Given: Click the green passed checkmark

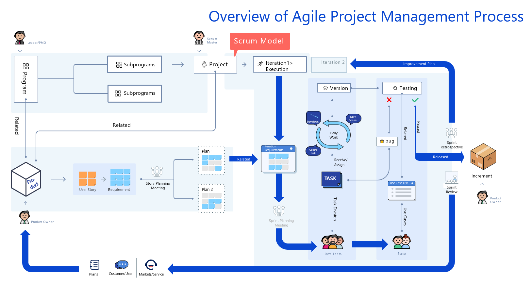Looking at the screenshot, I should (x=415, y=100).
